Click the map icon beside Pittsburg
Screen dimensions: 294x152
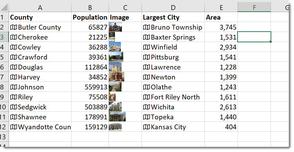[146, 57]
